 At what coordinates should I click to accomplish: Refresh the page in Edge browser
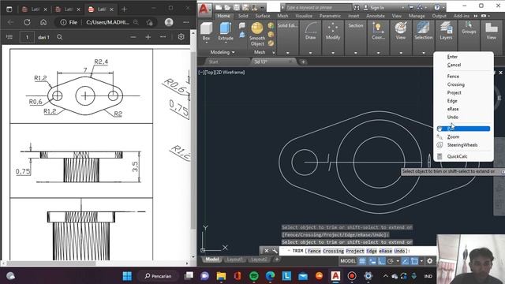pyautogui.click(x=27, y=22)
